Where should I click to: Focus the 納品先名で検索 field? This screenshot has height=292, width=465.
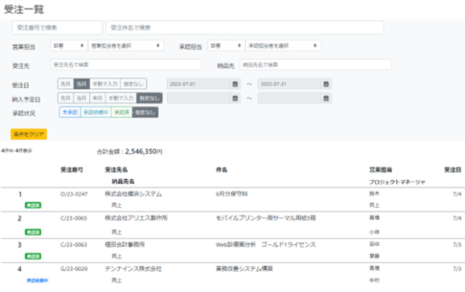[315, 65]
